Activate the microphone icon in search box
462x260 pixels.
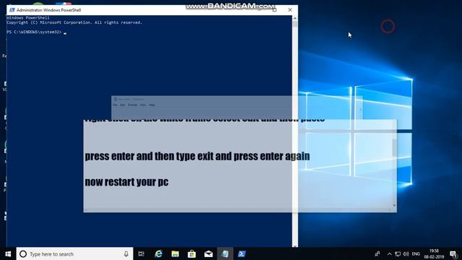(x=126, y=253)
